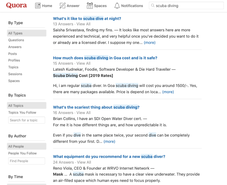Open scariest thing about scuba diving question
Viewport: 227px width, 185px height.
point(96,107)
